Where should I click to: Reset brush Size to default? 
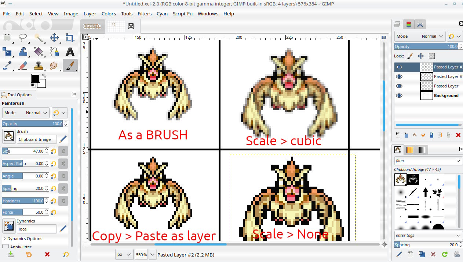point(54,151)
